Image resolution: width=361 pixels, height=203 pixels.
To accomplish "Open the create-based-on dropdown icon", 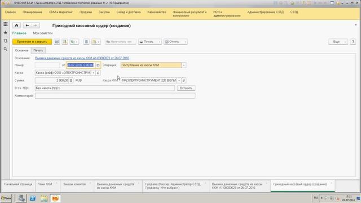I will (74, 42).
